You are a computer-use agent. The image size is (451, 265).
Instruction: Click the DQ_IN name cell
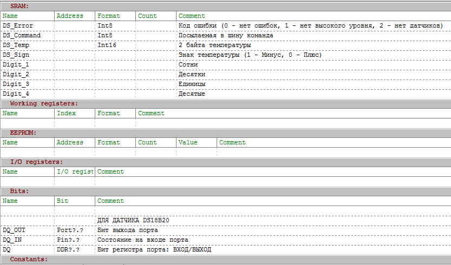point(27,240)
